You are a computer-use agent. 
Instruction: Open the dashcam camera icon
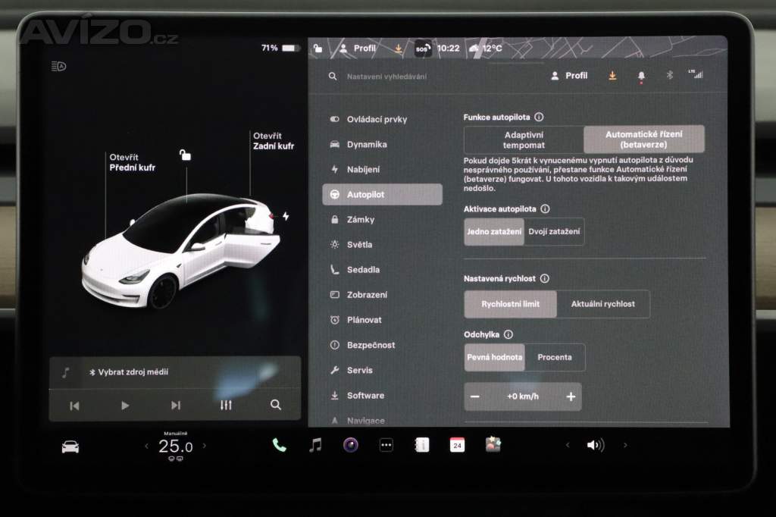[350, 445]
